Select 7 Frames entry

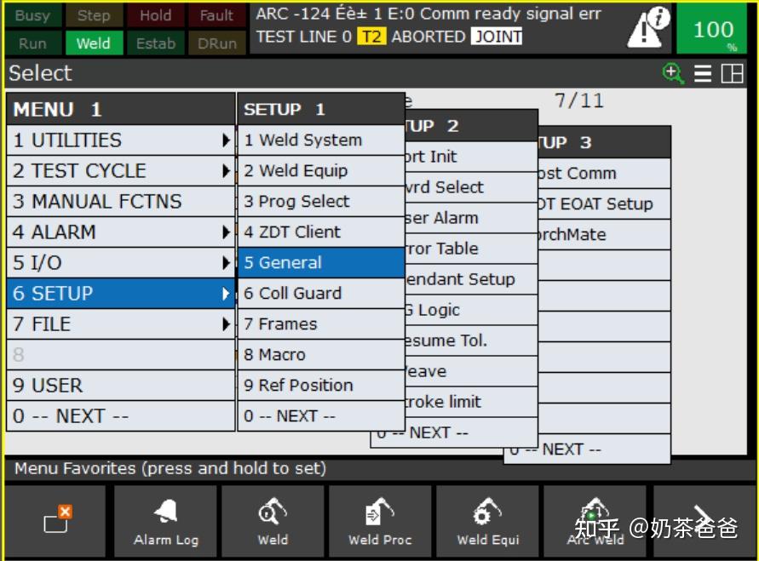321,324
